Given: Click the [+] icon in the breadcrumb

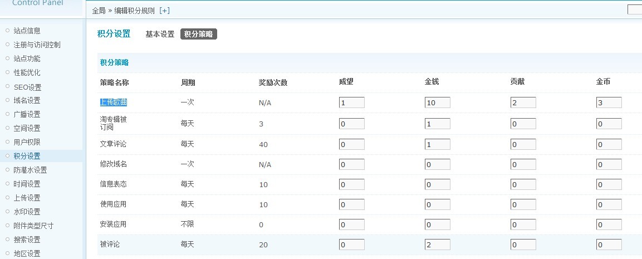Looking at the screenshot, I should (164, 11).
